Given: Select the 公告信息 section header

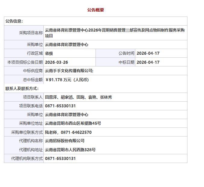Looking at the screenshot, I should pos(14,21).
